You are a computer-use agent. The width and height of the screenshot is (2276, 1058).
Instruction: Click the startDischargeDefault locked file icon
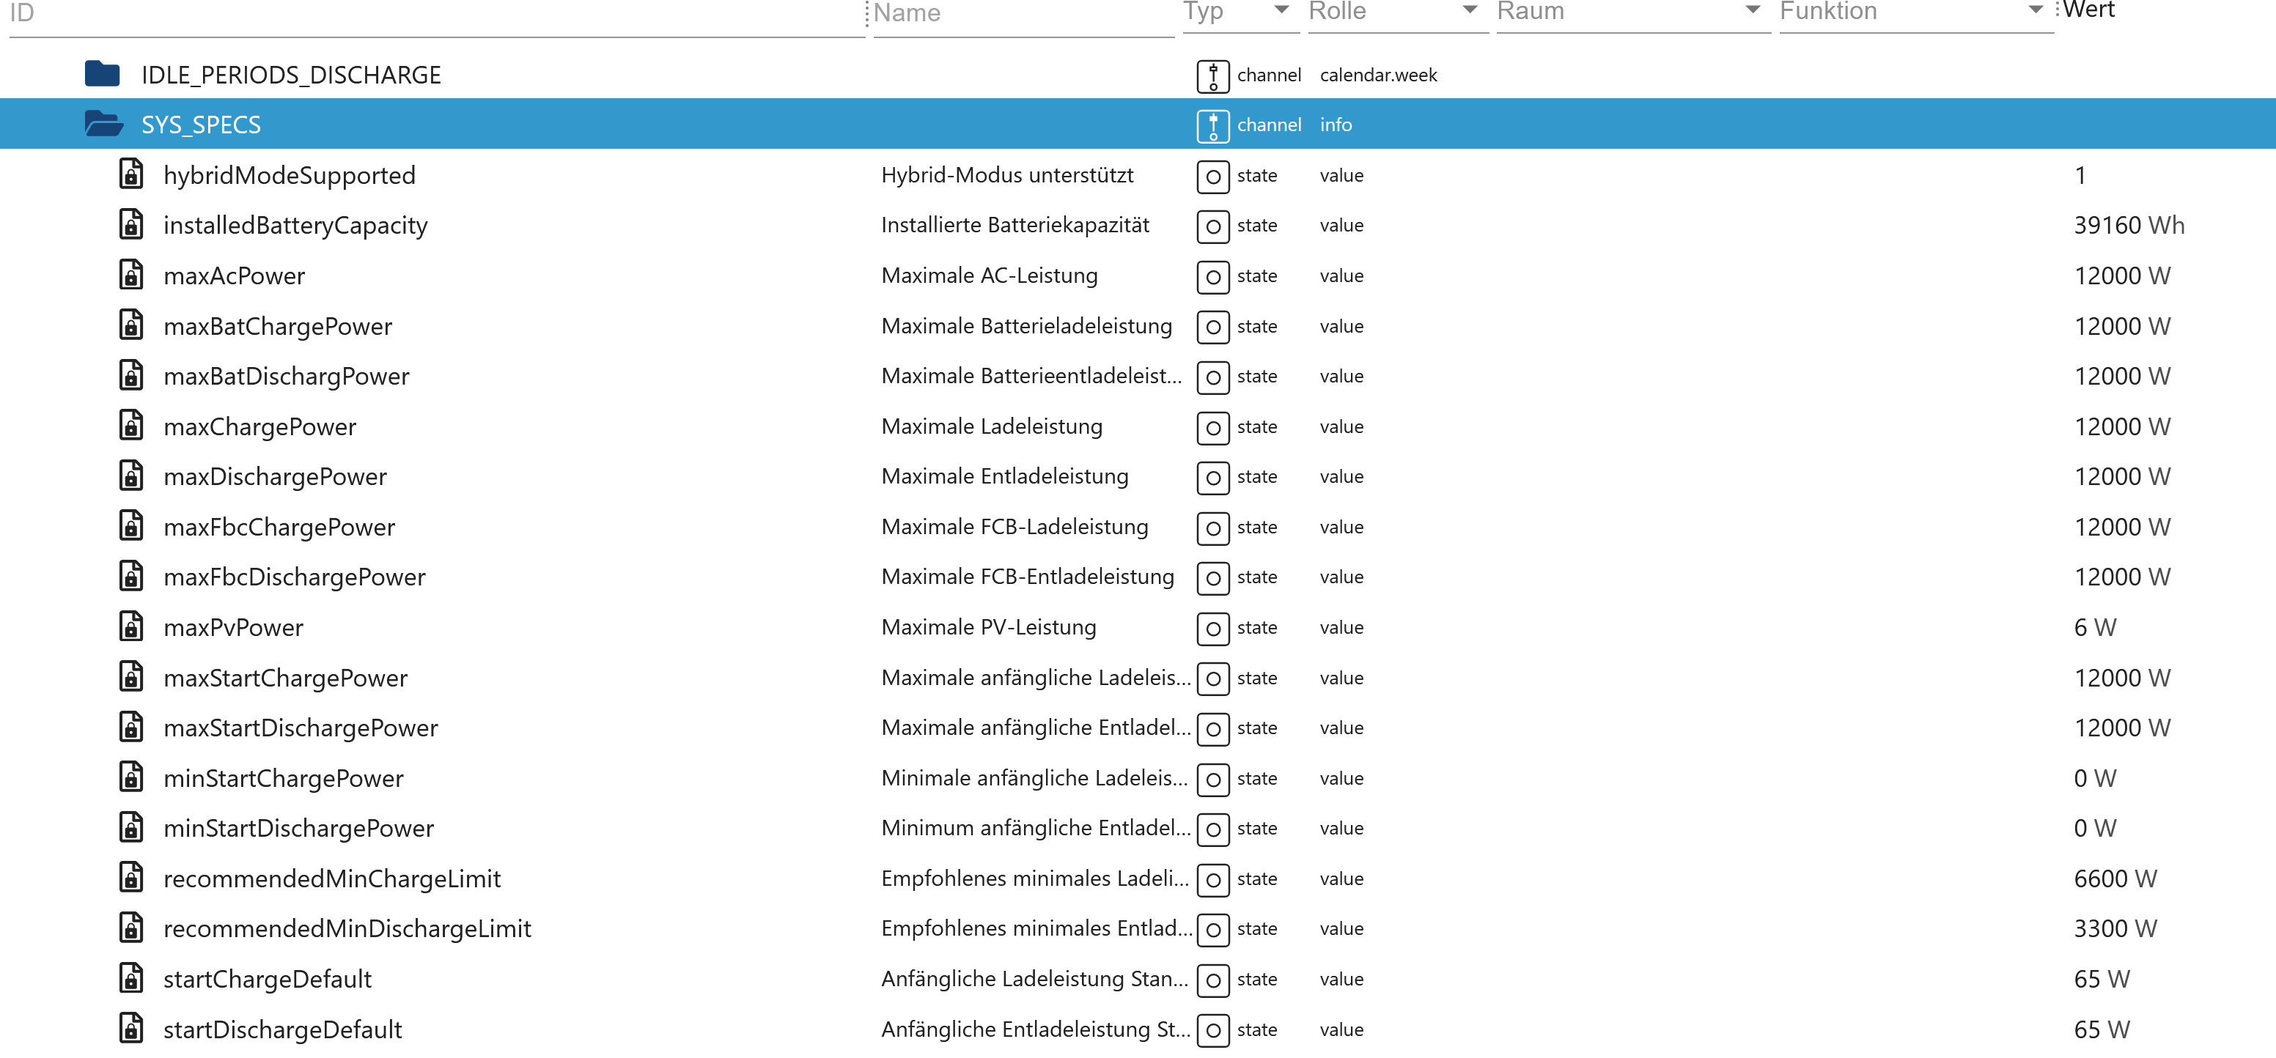[x=132, y=1028]
